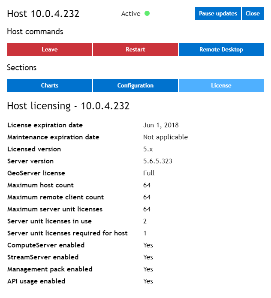Click the API usage enabled label
This screenshot has width=271, height=298.
pos(36,281)
